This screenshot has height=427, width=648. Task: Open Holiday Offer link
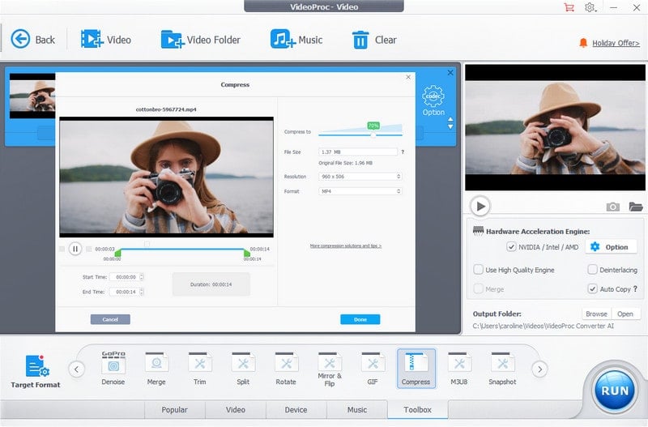616,43
